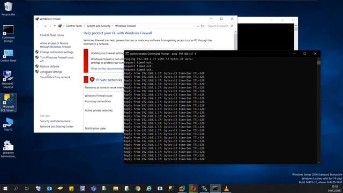Open the This PC desktop icon

[9, 124]
